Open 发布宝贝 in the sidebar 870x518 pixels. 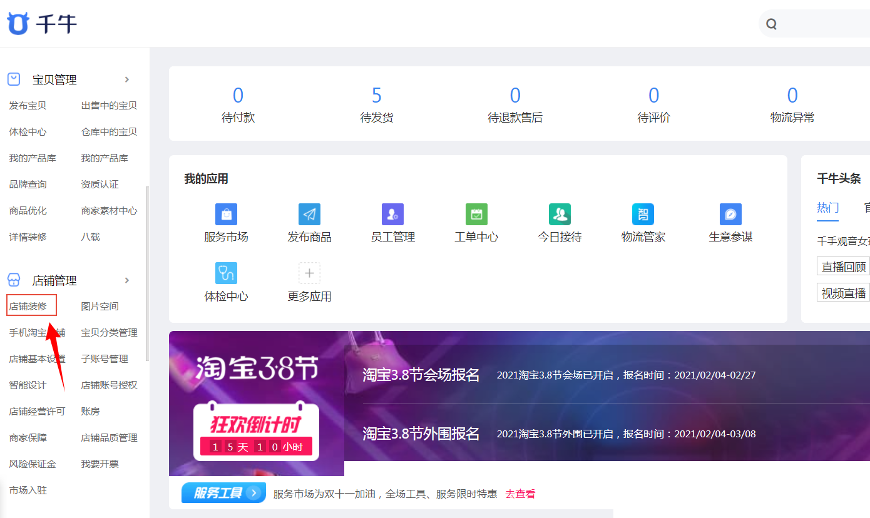28,106
